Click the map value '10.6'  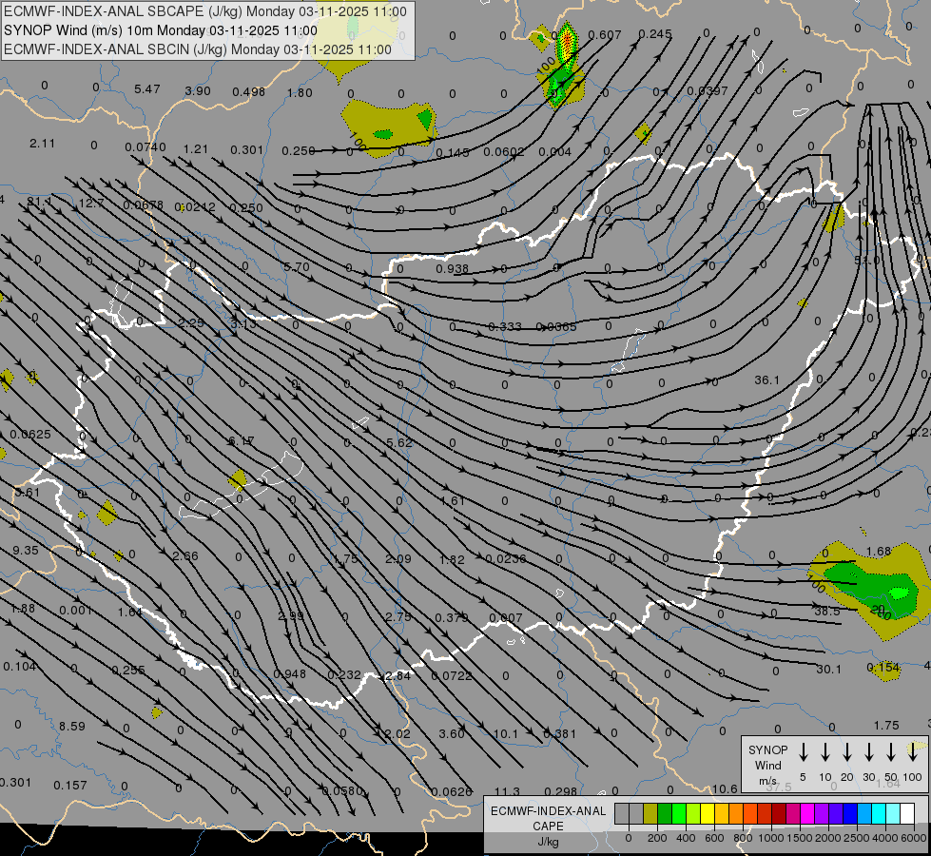point(725,788)
